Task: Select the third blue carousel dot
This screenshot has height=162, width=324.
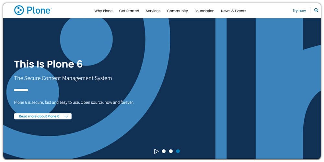Action: (178, 151)
